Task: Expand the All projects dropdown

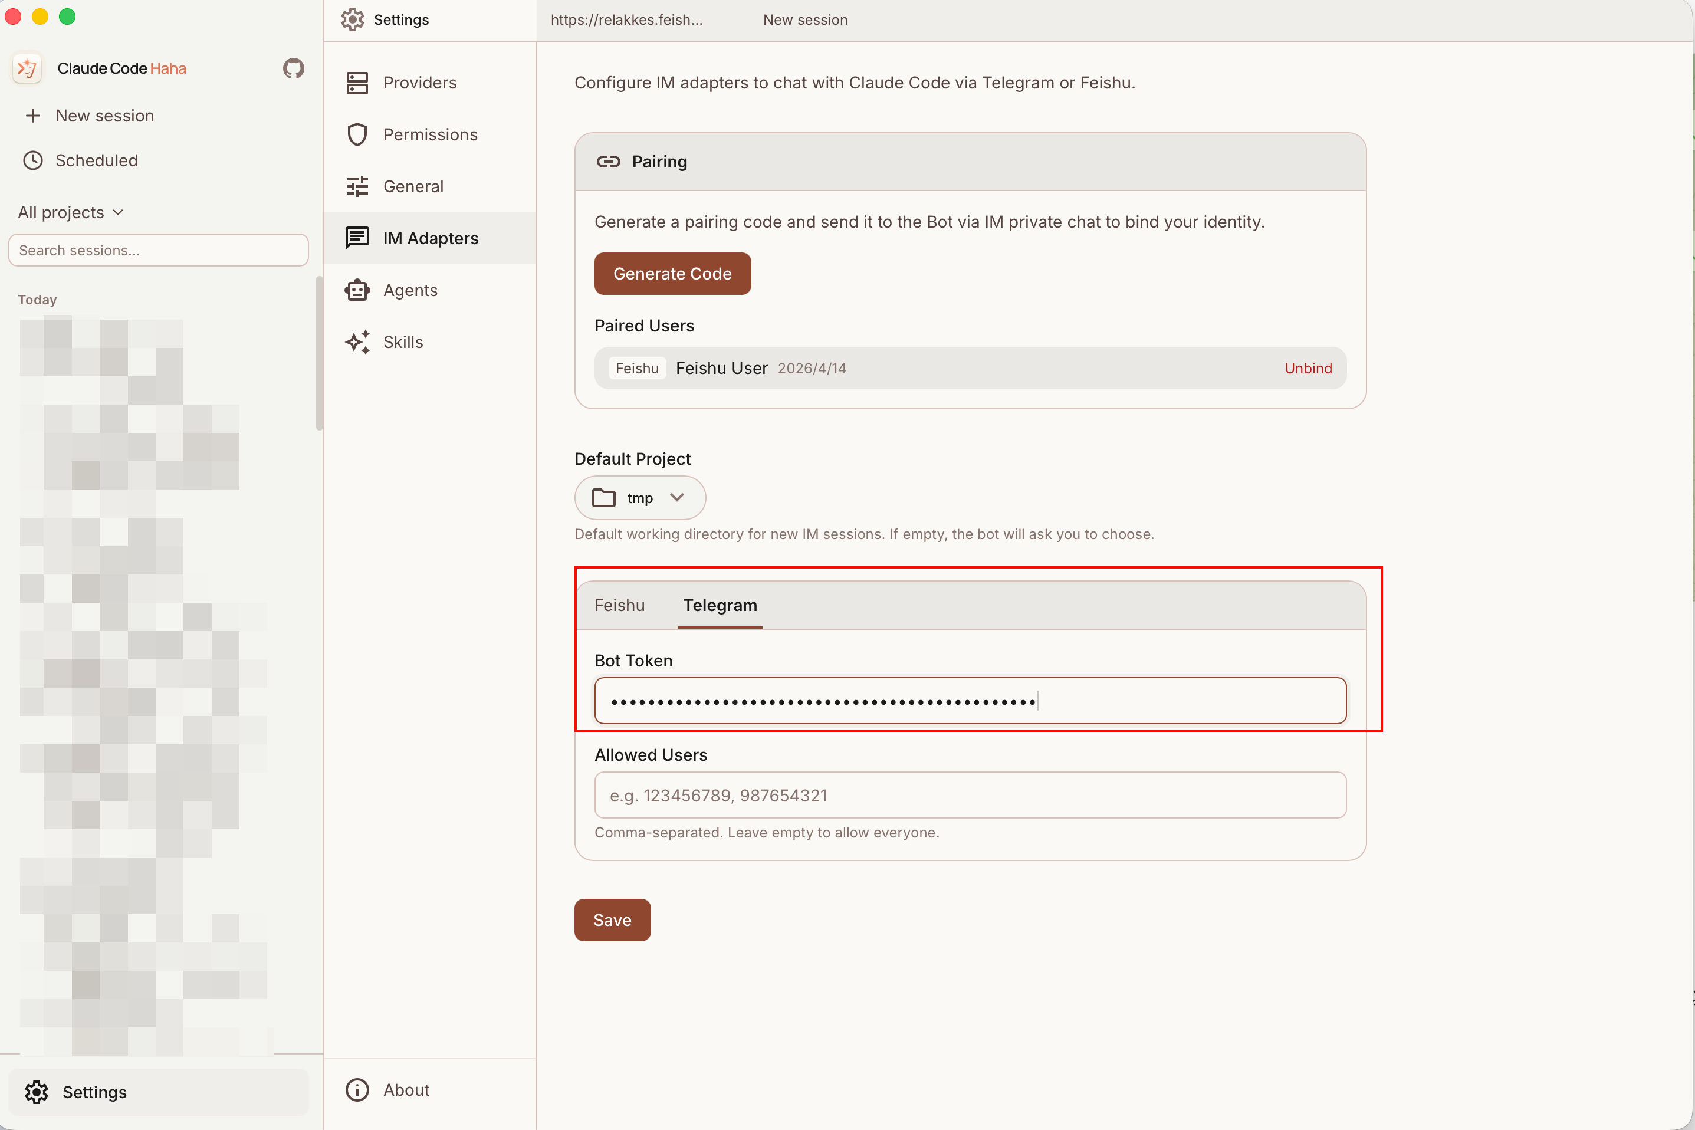Action: 71,212
